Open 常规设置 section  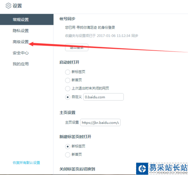pyautogui.click(x=27, y=19)
